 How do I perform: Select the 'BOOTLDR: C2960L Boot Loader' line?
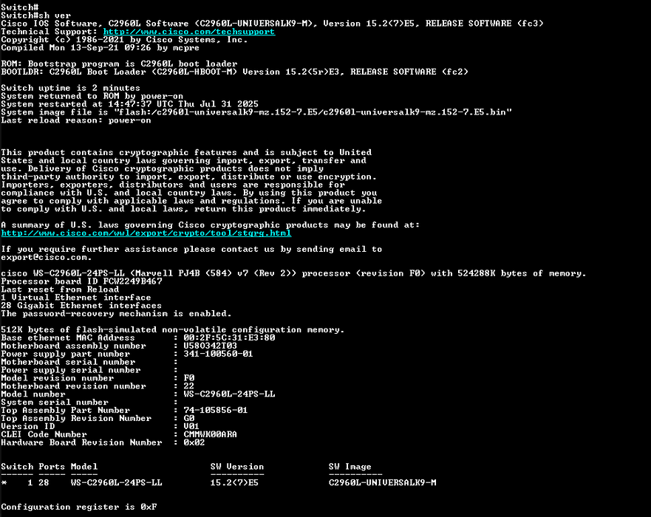point(234,72)
